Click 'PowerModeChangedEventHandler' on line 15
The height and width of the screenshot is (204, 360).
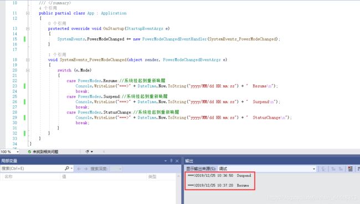point(174,39)
